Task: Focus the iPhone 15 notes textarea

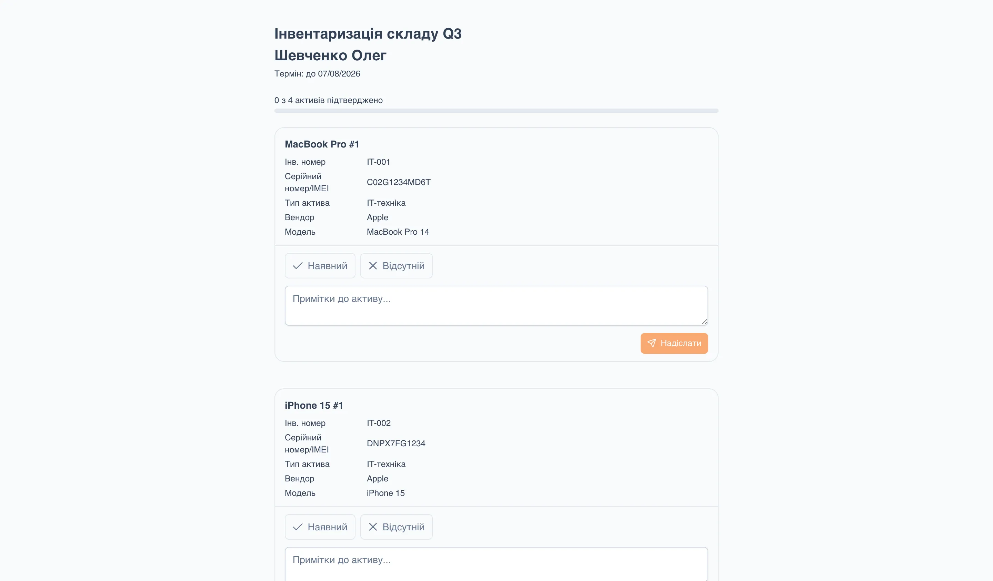Action: click(496, 564)
